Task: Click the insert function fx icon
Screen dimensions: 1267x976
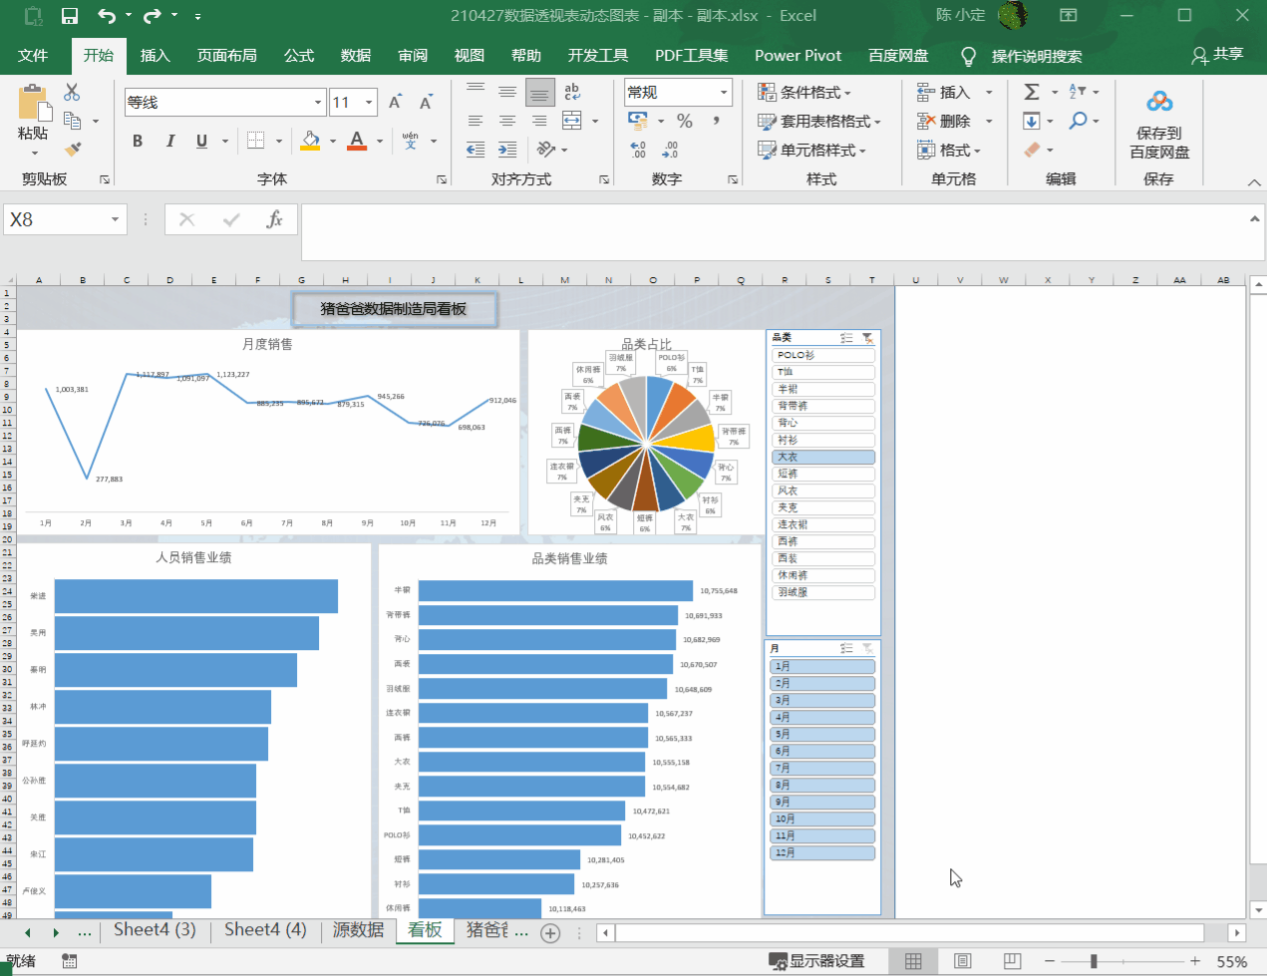Action: coord(274,219)
